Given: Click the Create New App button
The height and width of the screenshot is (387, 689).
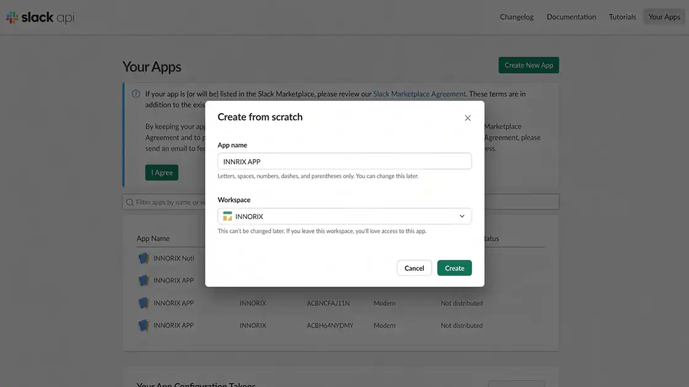Looking at the screenshot, I should tap(528, 65).
